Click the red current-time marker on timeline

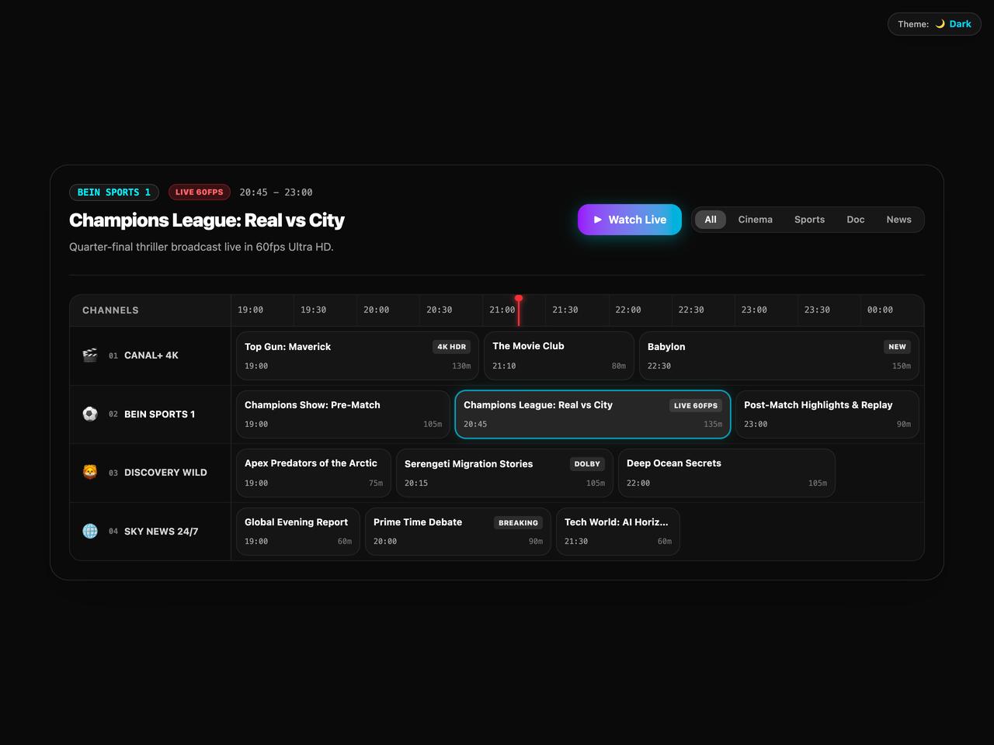tap(519, 310)
